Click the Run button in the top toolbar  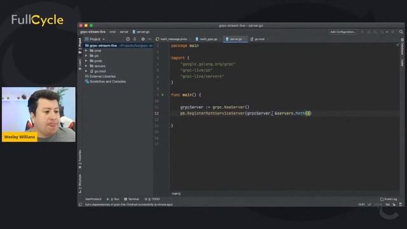click(362, 32)
